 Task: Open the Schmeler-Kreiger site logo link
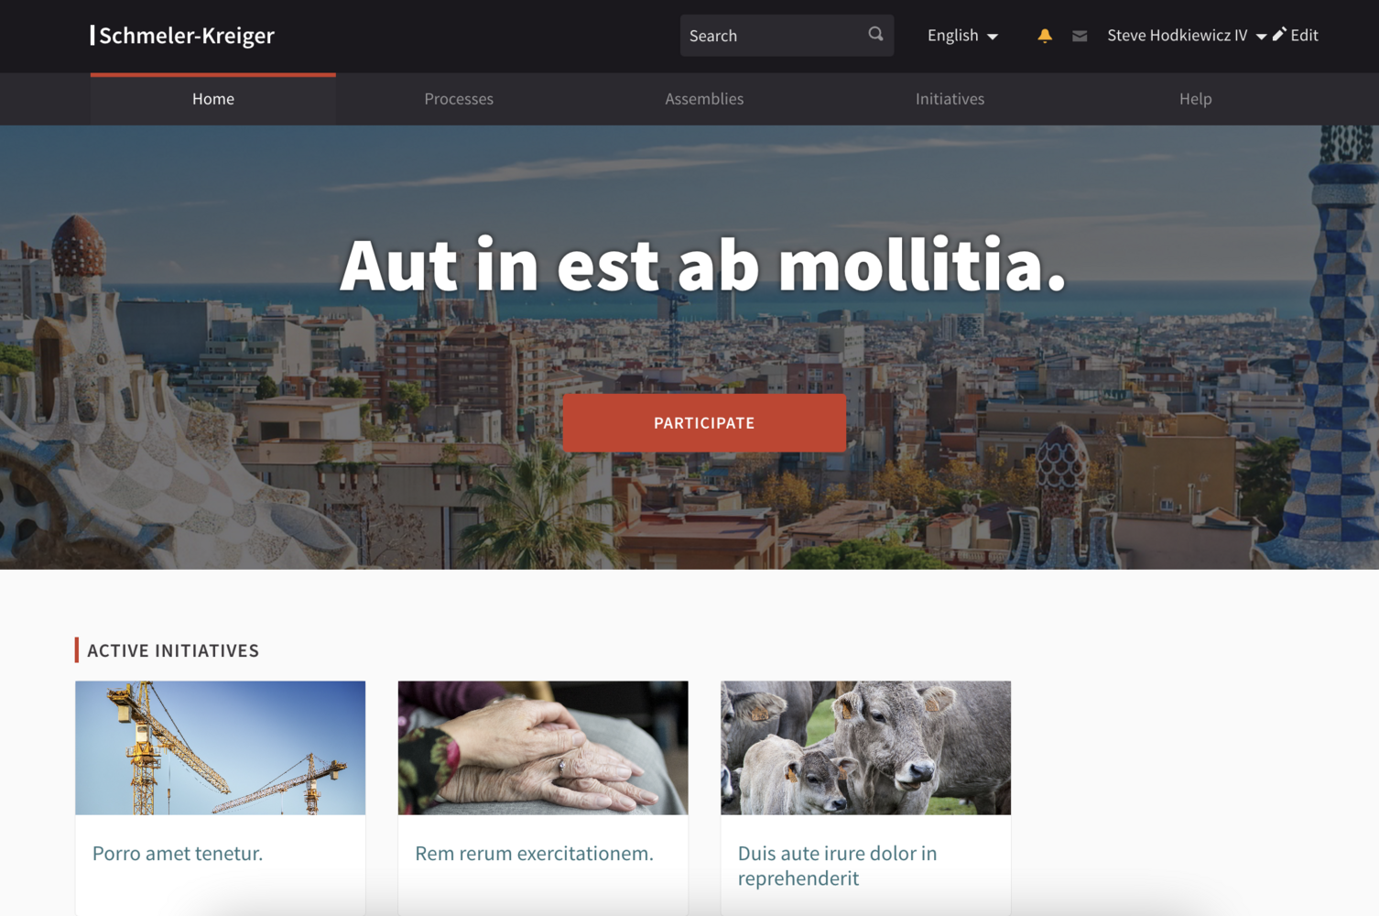[182, 36]
